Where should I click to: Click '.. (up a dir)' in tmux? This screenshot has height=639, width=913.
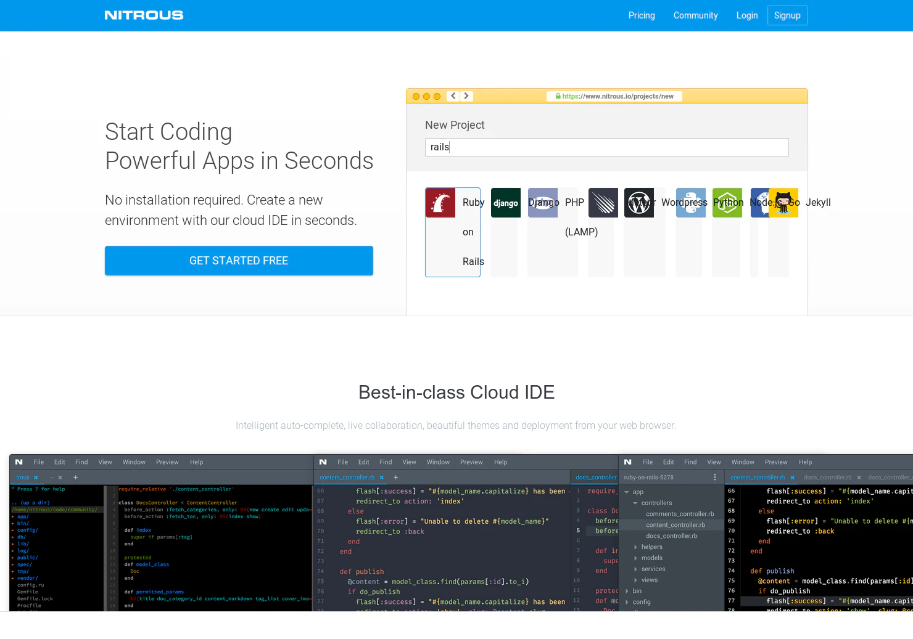point(31,503)
